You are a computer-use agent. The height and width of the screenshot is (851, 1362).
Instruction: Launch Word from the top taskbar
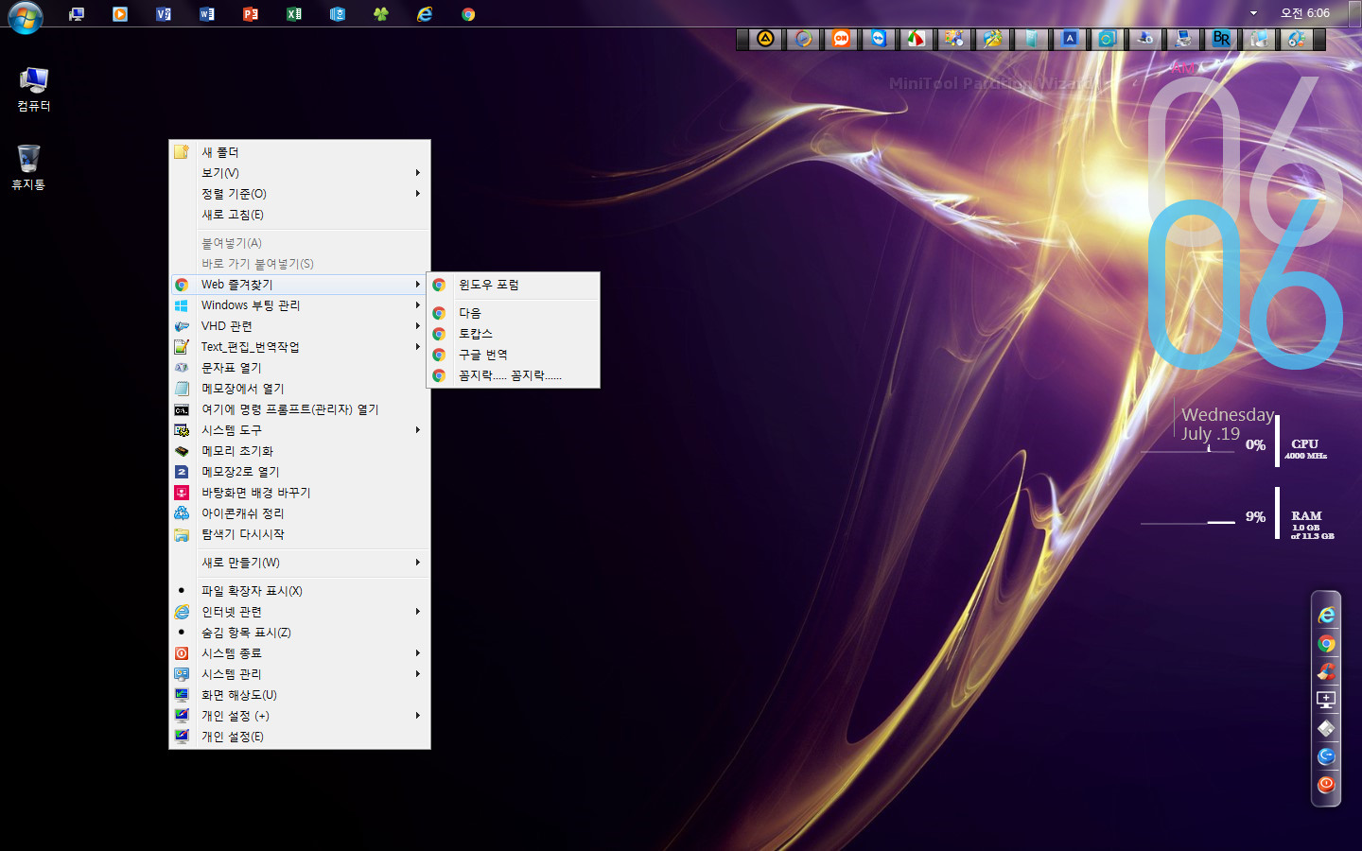[x=207, y=14]
